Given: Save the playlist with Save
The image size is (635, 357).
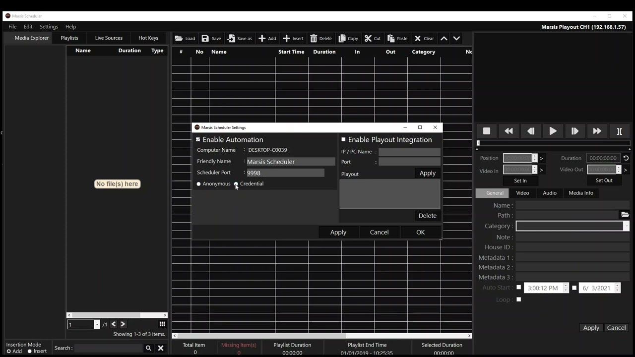Looking at the screenshot, I should coord(211,38).
